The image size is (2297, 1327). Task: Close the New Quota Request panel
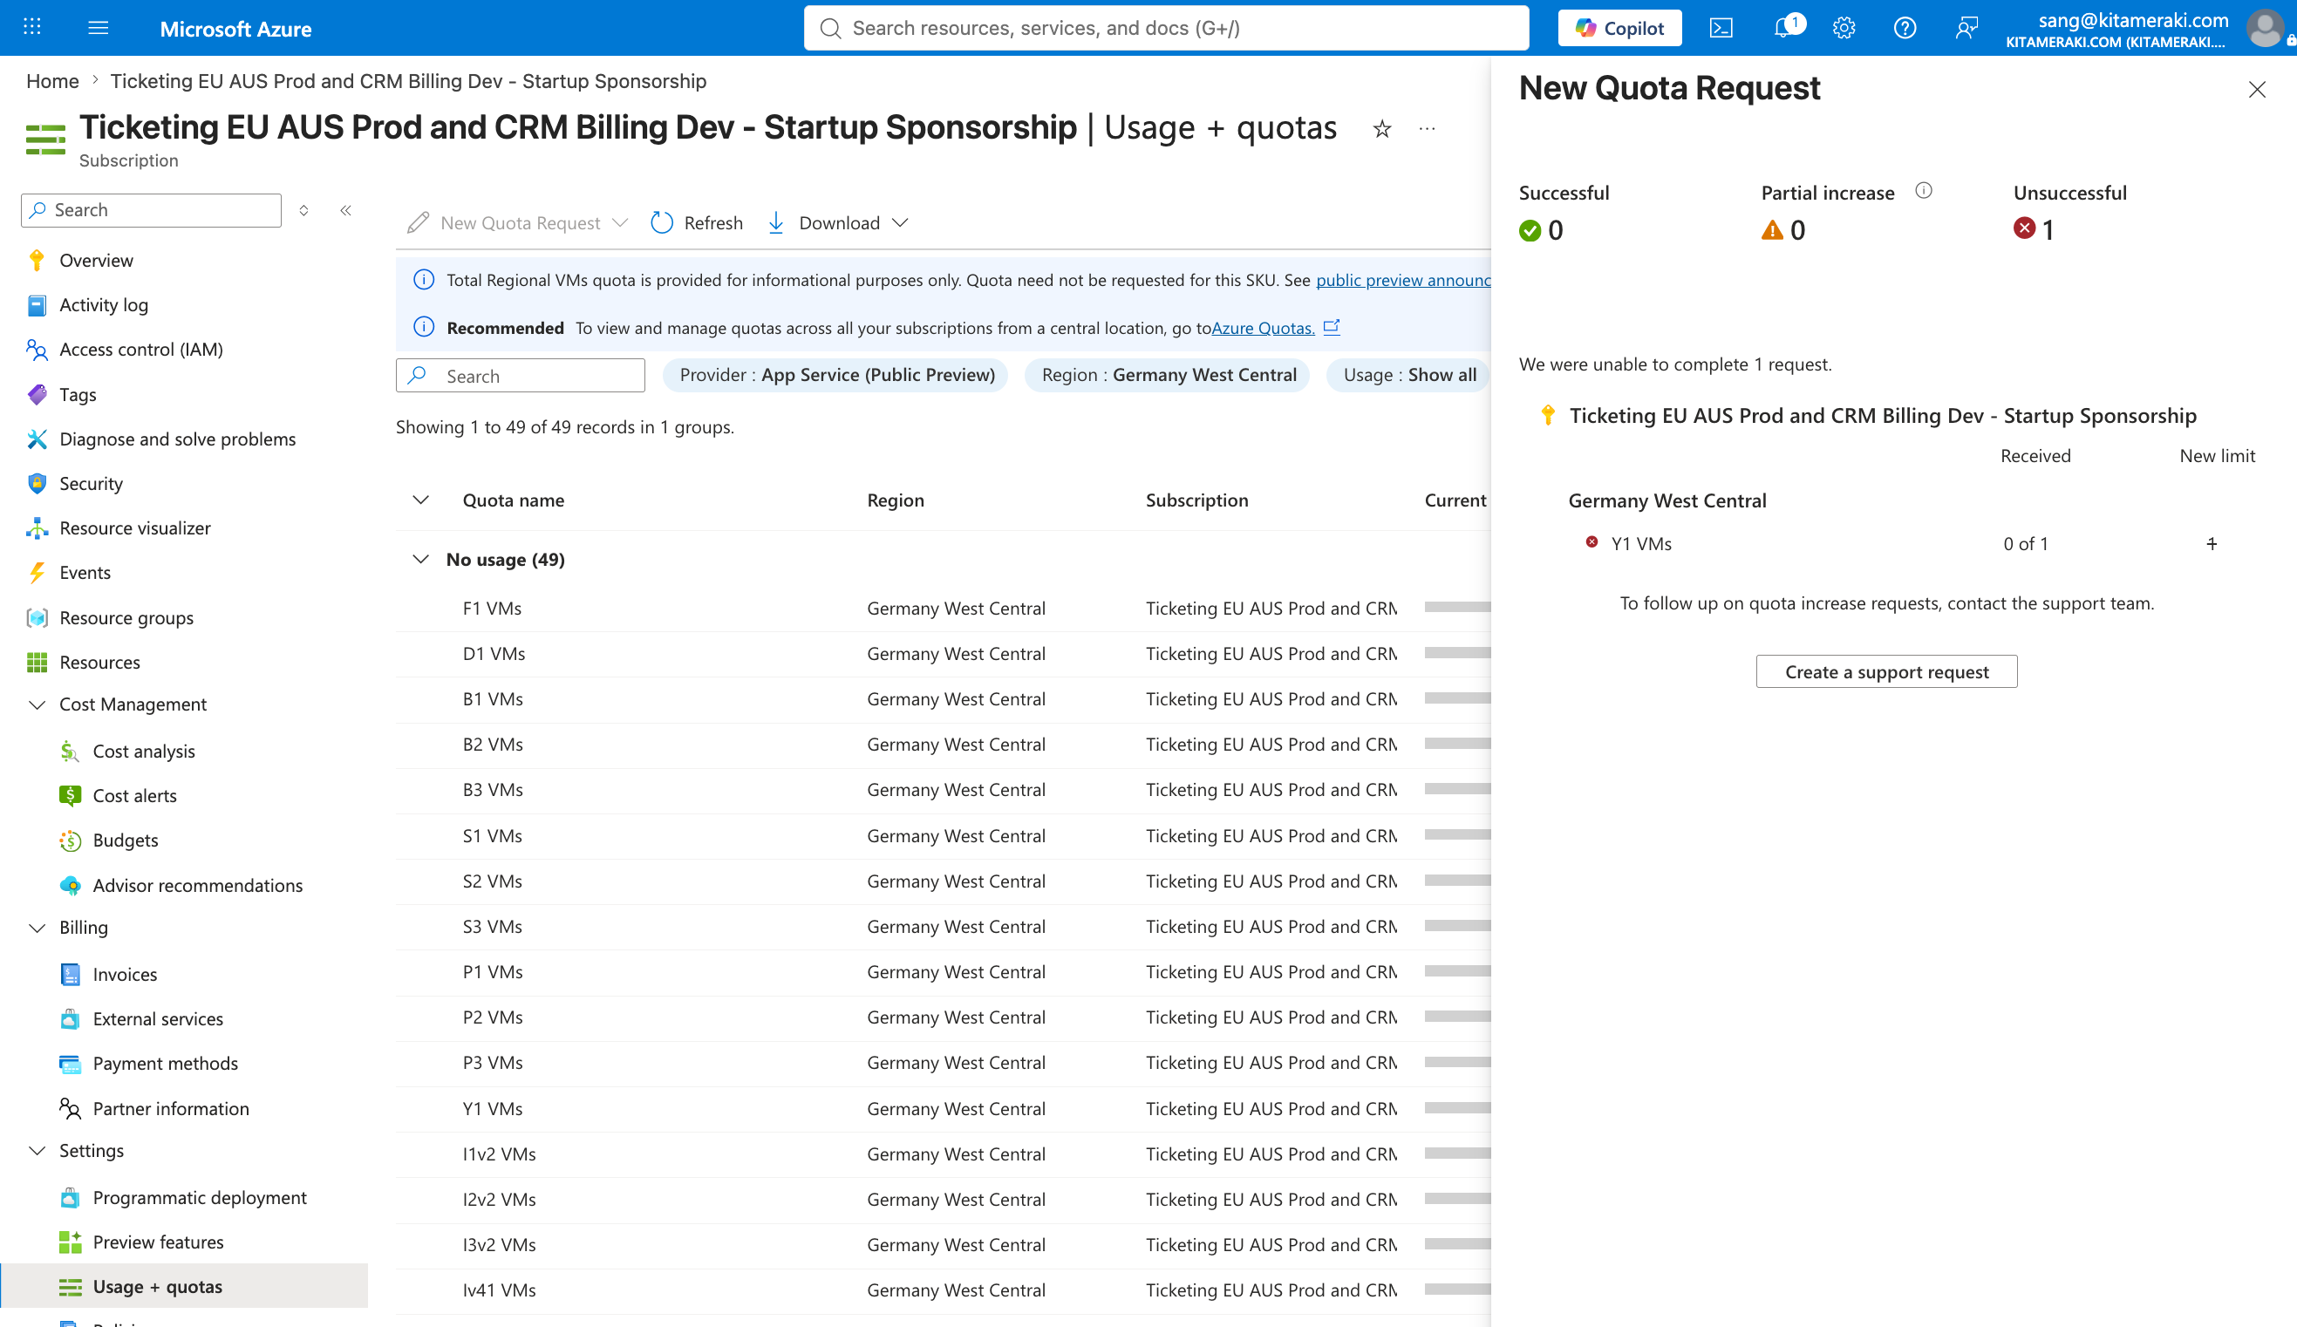click(2257, 89)
